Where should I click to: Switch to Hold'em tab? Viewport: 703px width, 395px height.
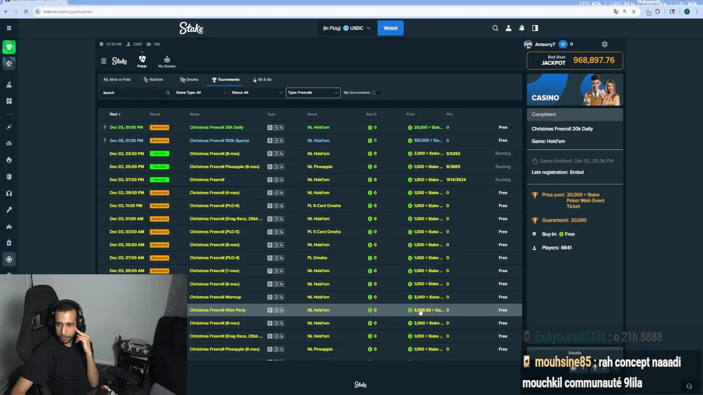153,80
